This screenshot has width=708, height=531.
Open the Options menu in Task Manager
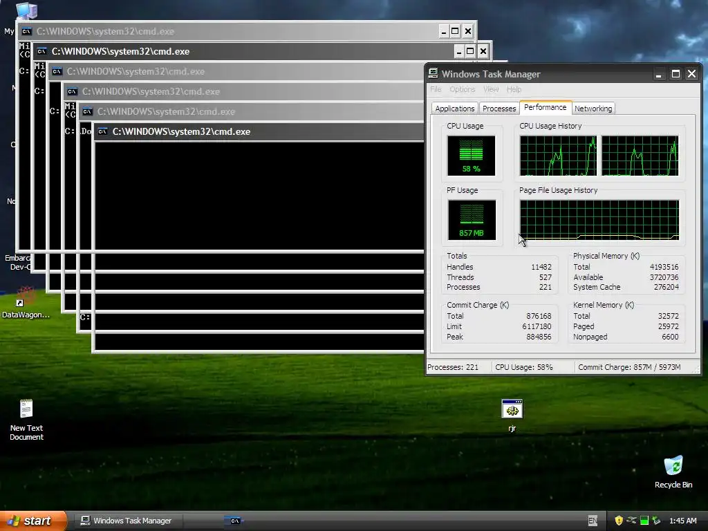pyautogui.click(x=462, y=89)
